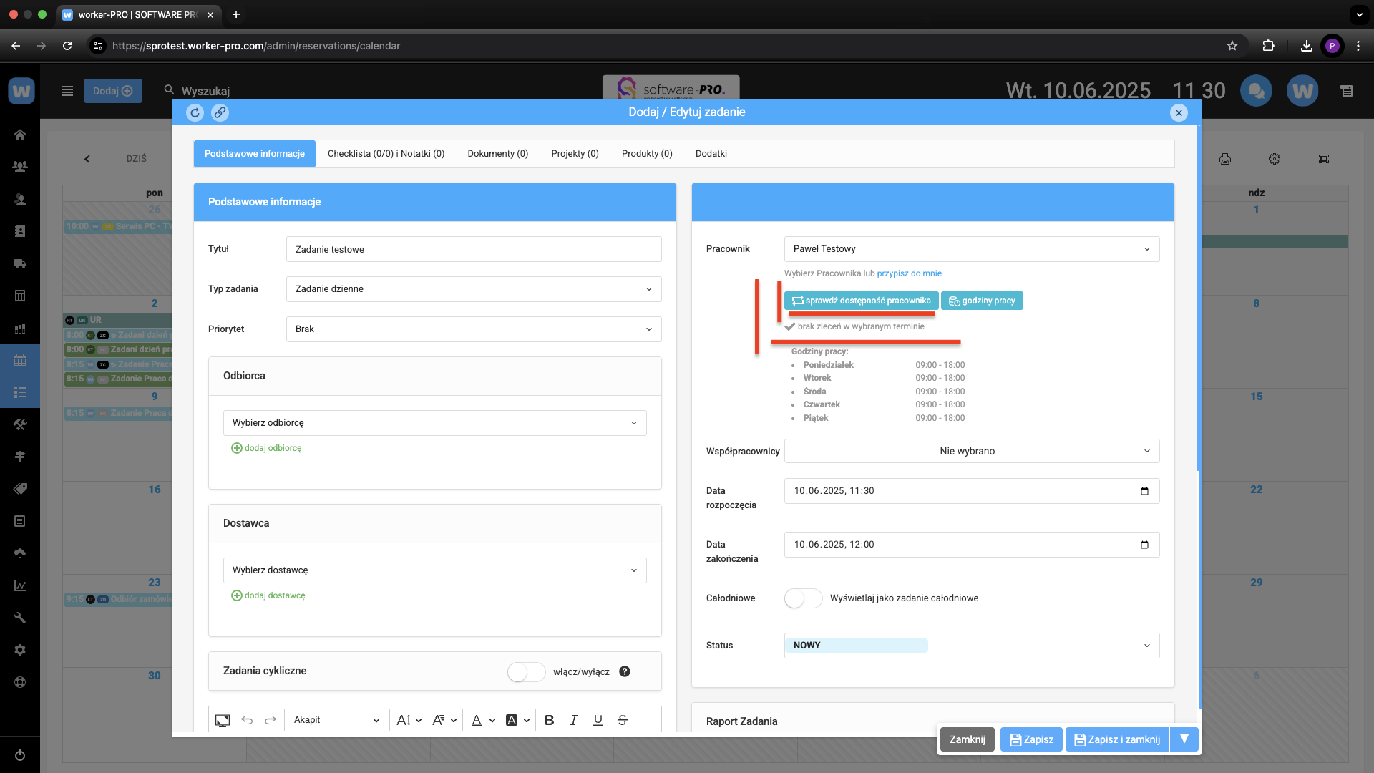Click the copy link icon in dialog header
1374x773 pixels.
coord(220,112)
